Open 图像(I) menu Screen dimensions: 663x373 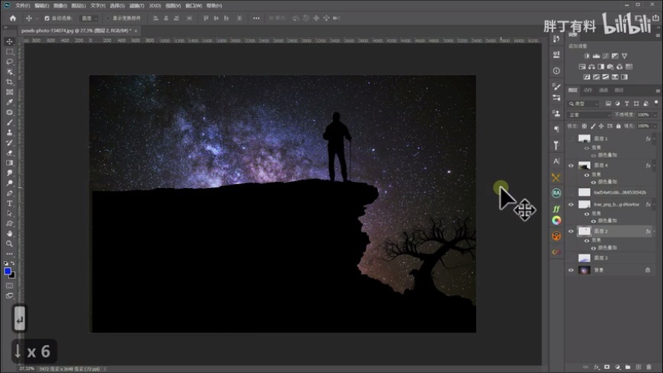[60, 5]
